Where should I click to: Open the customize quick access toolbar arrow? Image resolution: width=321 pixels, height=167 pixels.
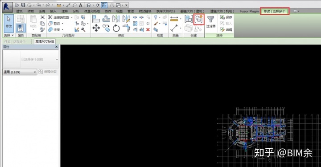pos(127,5)
